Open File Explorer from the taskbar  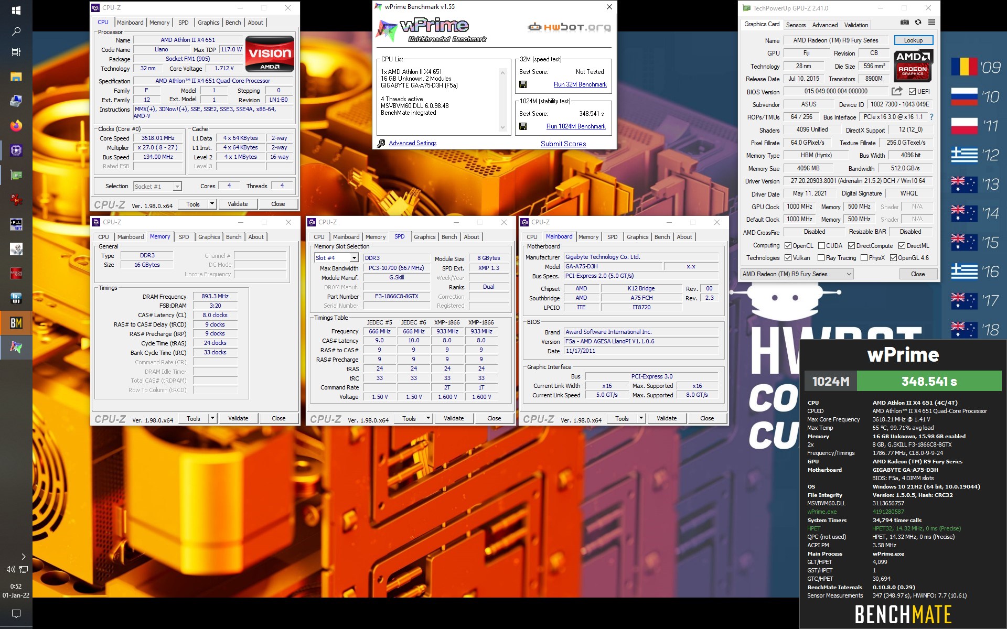[x=16, y=77]
